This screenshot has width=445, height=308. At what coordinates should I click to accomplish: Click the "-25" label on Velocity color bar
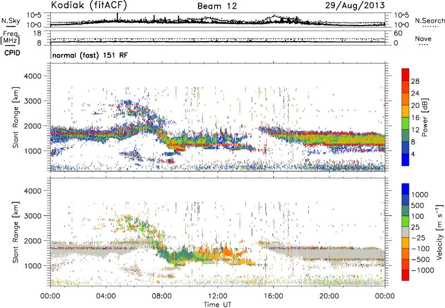pyautogui.click(x=418, y=238)
